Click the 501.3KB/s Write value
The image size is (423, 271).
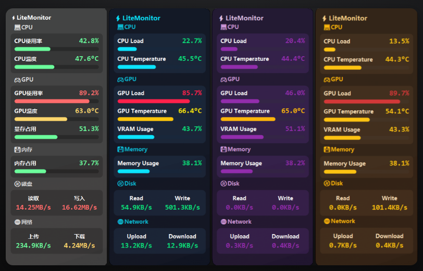click(182, 208)
